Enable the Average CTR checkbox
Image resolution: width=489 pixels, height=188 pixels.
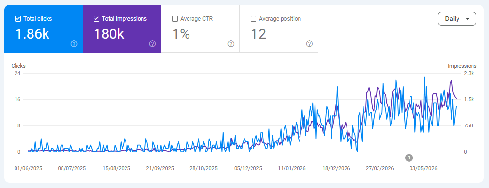[175, 19]
